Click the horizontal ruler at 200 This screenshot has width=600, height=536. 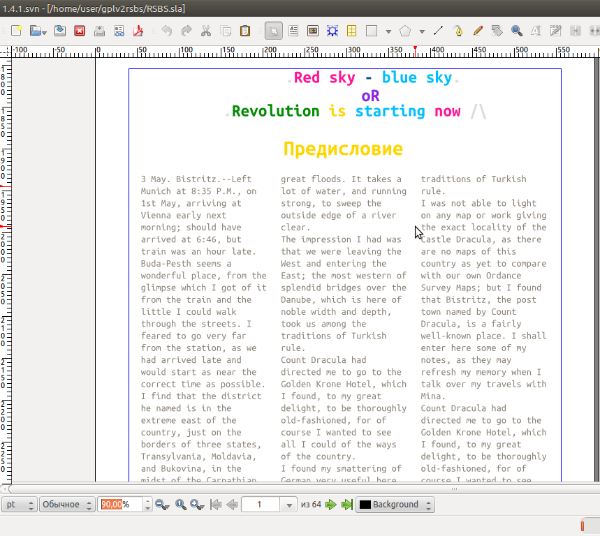coord(270,52)
